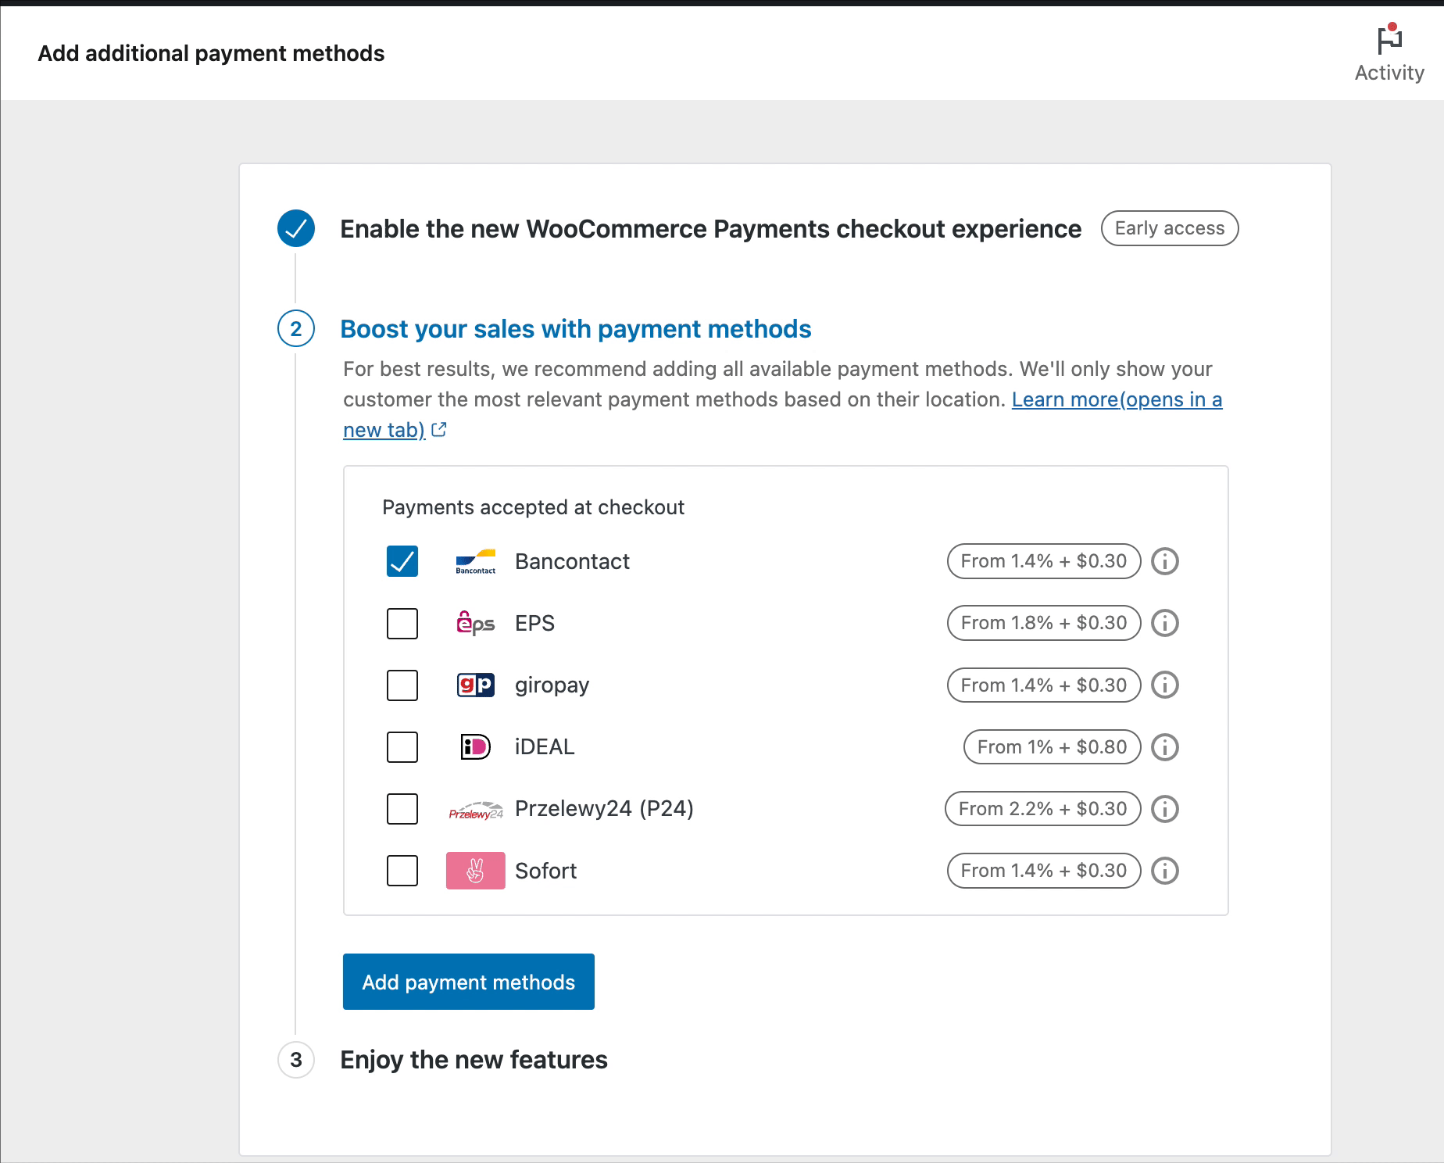The width and height of the screenshot is (1444, 1163).
Task: Open the Learn more link
Action: 1116,399
